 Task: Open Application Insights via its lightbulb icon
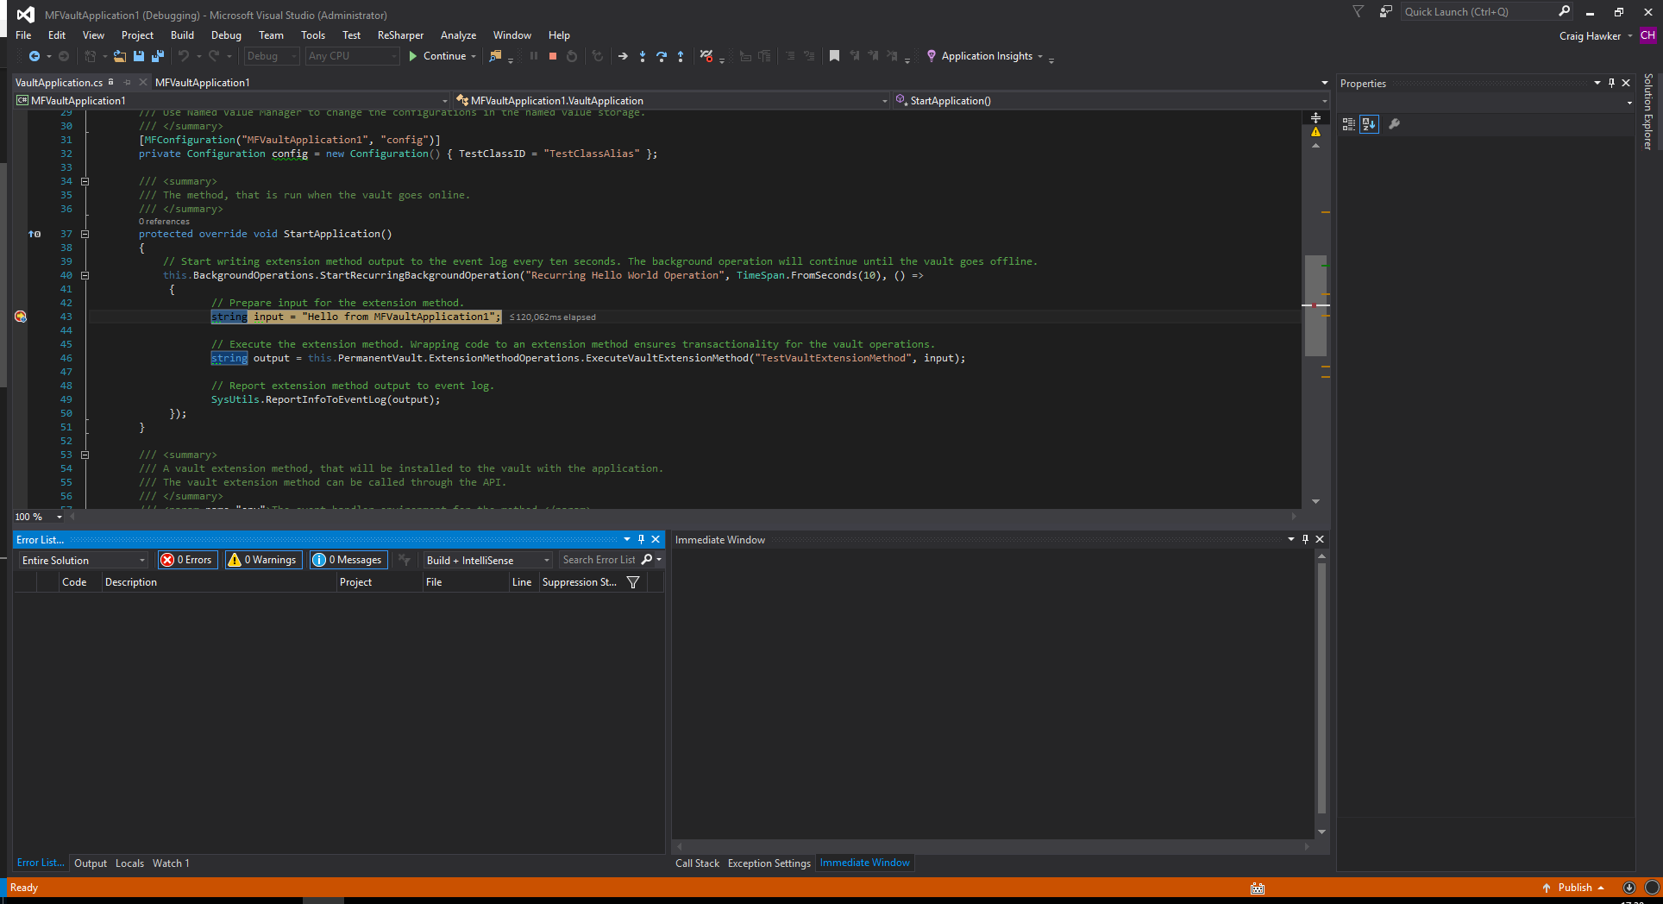pos(932,56)
